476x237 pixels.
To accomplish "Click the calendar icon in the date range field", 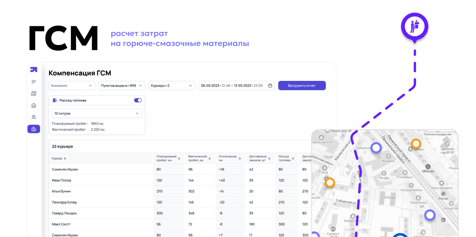I will (270, 86).
